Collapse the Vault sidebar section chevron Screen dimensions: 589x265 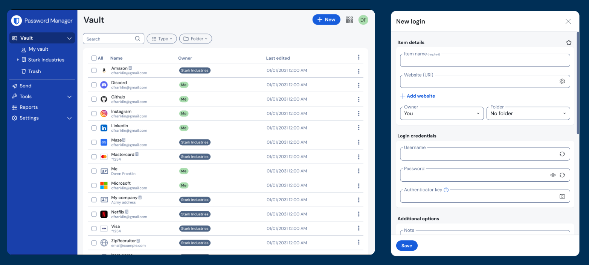pyautogui.click(x=69, y=38)
